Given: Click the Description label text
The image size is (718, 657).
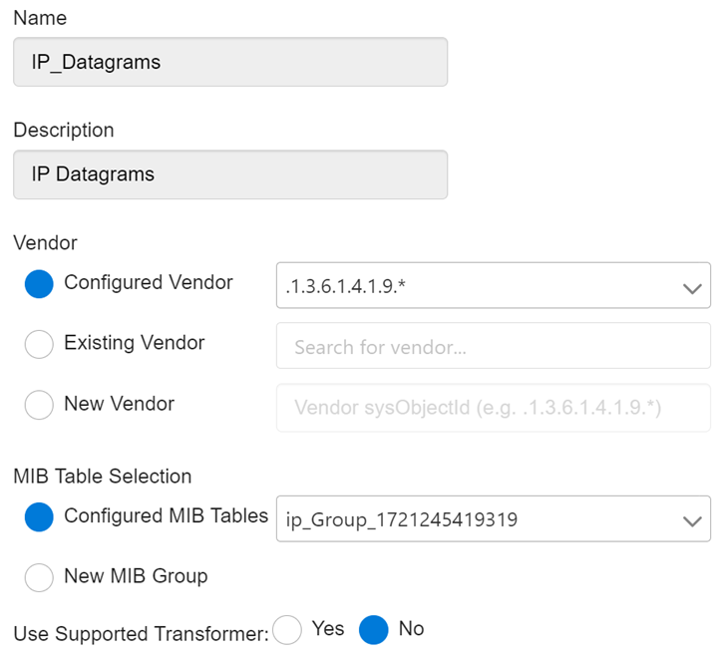Looking at the screenshot, I should (x=64, y=131).
